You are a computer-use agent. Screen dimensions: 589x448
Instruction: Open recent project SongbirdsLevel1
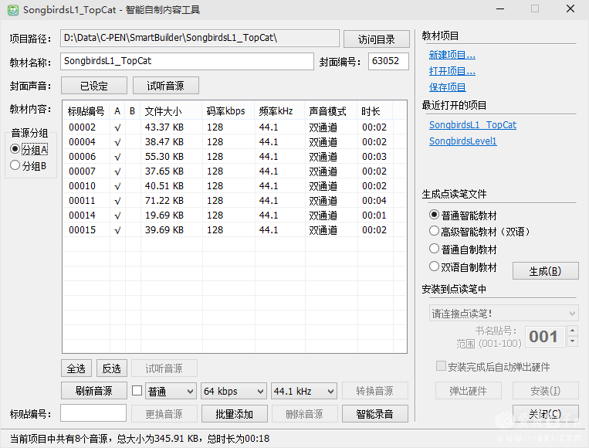click(x=462, y=141)
